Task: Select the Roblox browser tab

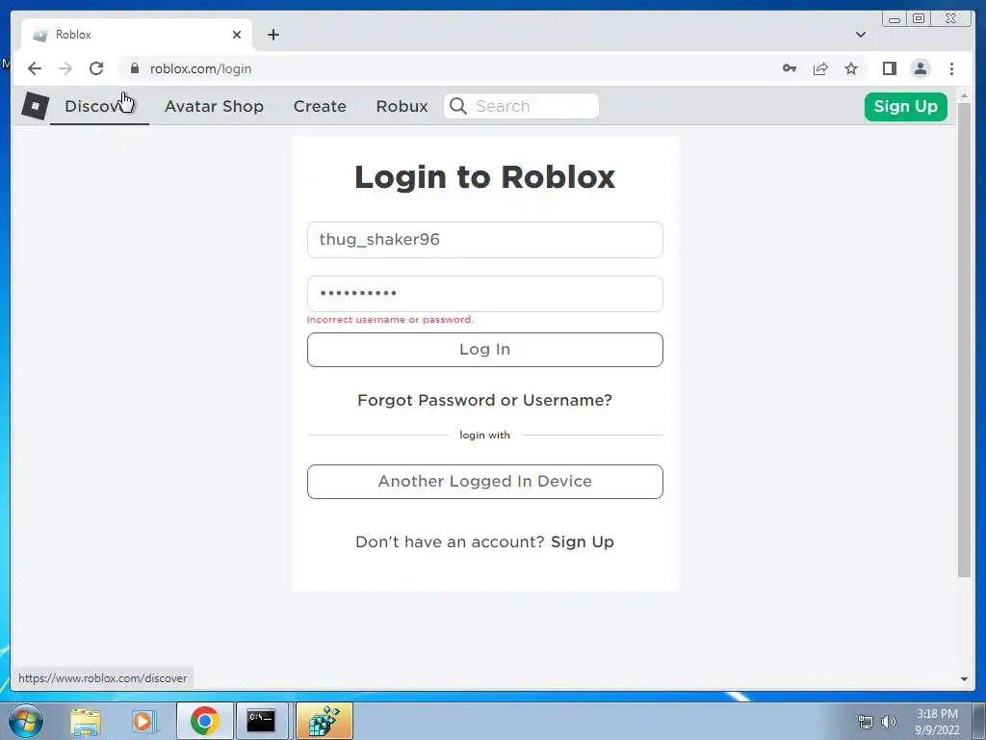Action: (x=137, y=35)
